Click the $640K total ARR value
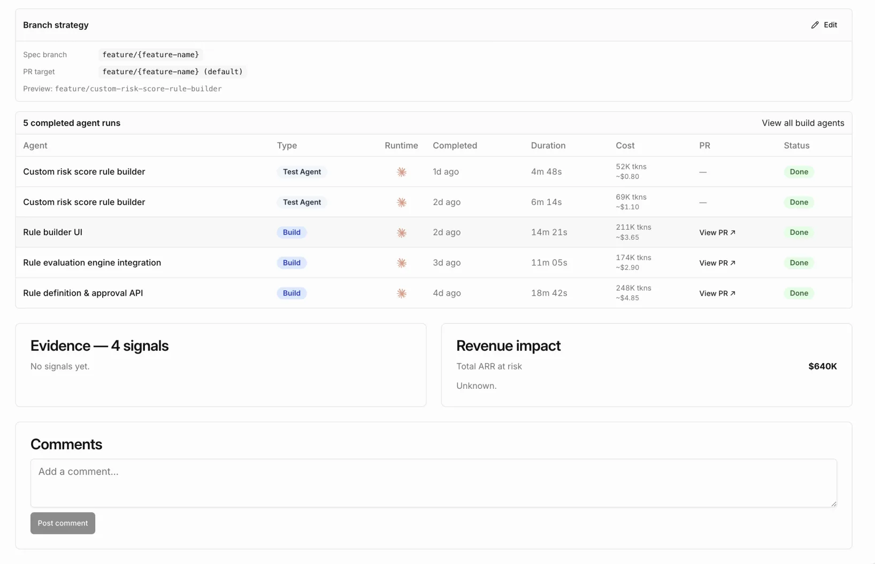This screenshot has width=875, height=564. coord(823,366)
